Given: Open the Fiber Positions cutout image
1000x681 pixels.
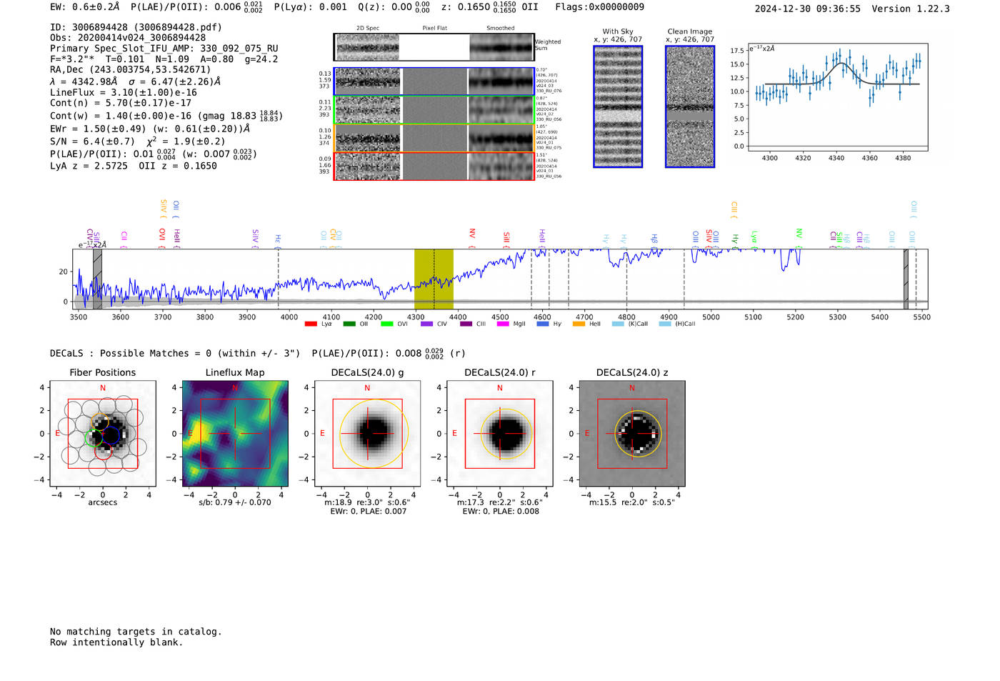Looking at the screenshot, I should (x=102, y=434).
